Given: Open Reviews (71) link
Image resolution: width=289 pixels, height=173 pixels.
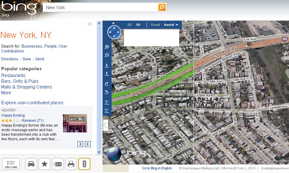Looking at the screenshot, I should tap(33, 120).
